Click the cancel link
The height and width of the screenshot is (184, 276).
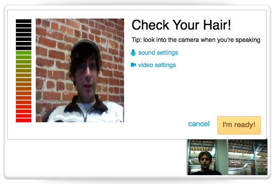pyautogui.click(x=199, y=124)
